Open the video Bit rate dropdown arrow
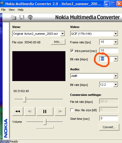 tap(116, 59)
